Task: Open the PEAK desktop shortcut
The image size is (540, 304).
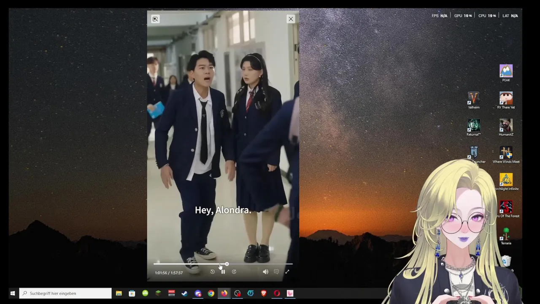Action: [x=506, y=73]
